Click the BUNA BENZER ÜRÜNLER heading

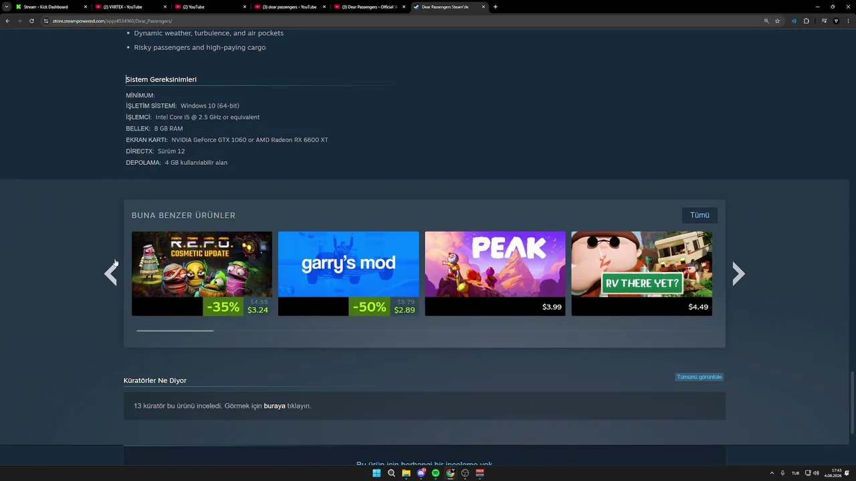(x=183, y=215)
